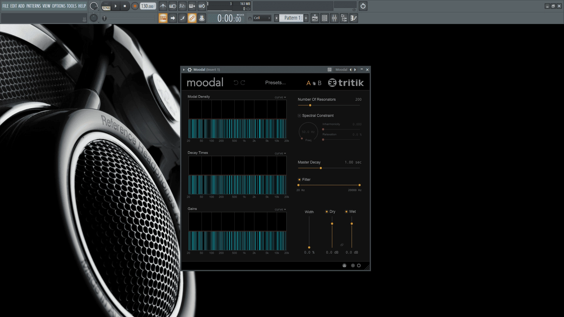The height and width of the screenshot is (317, 564).
Task: Open the EDIT menu
Action: 14,6
